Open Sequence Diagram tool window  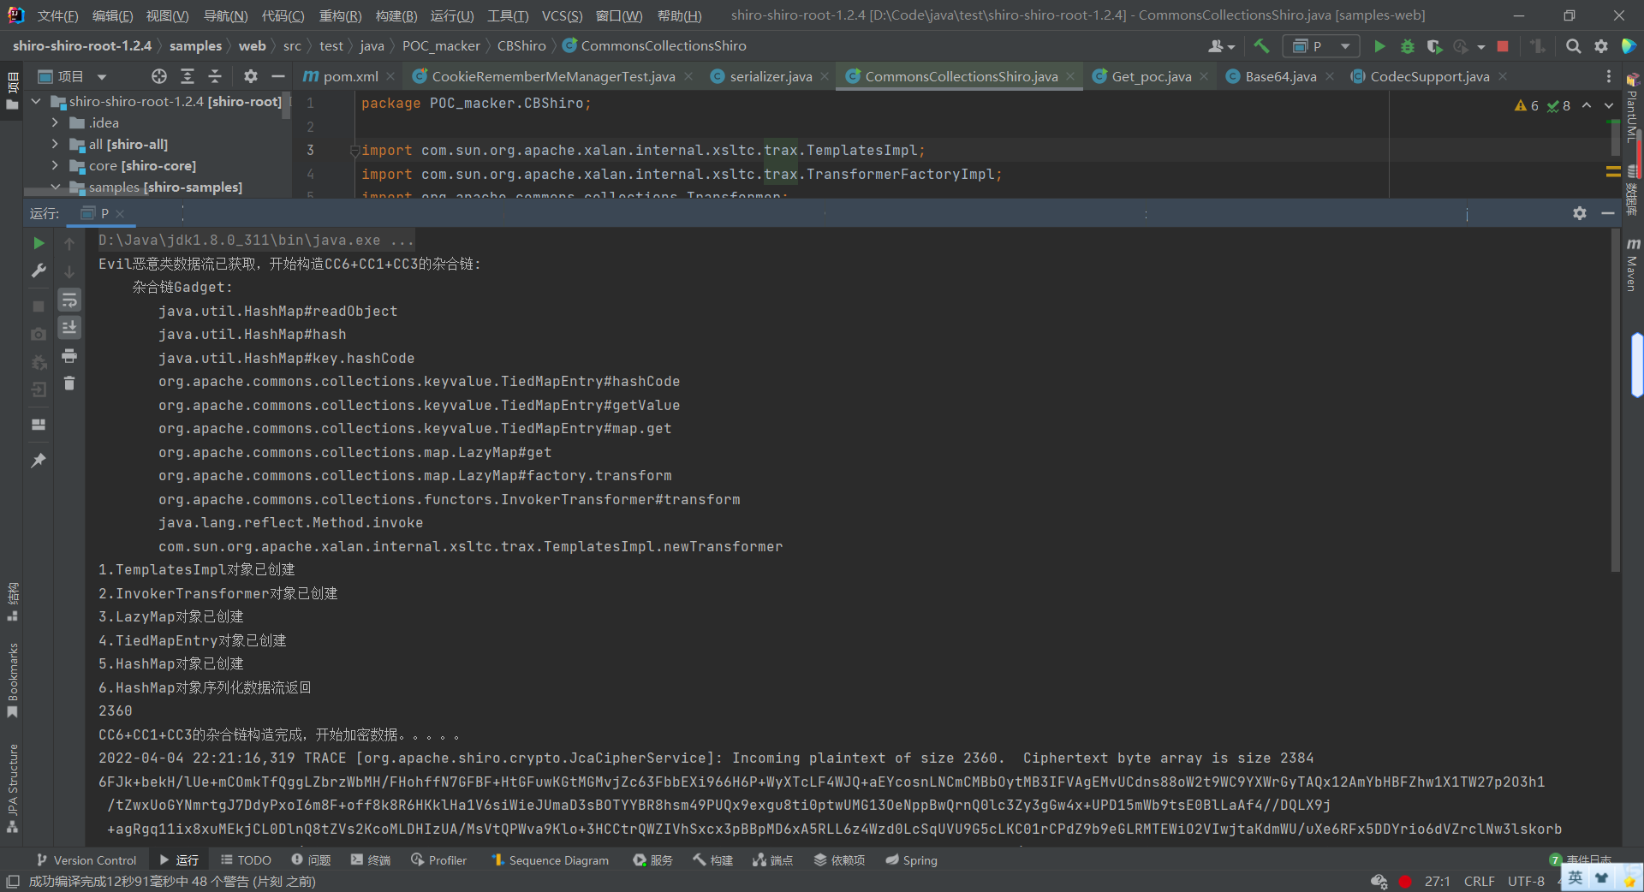550,860
